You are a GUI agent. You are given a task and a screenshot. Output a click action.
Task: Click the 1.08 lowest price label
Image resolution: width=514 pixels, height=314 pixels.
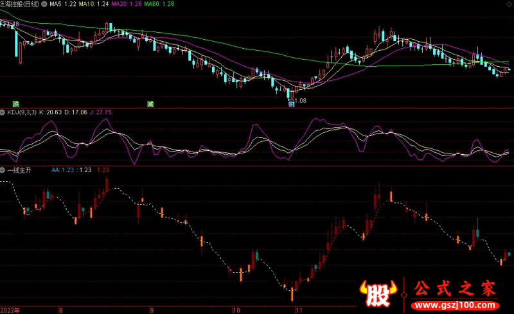(x=301, y=100)
